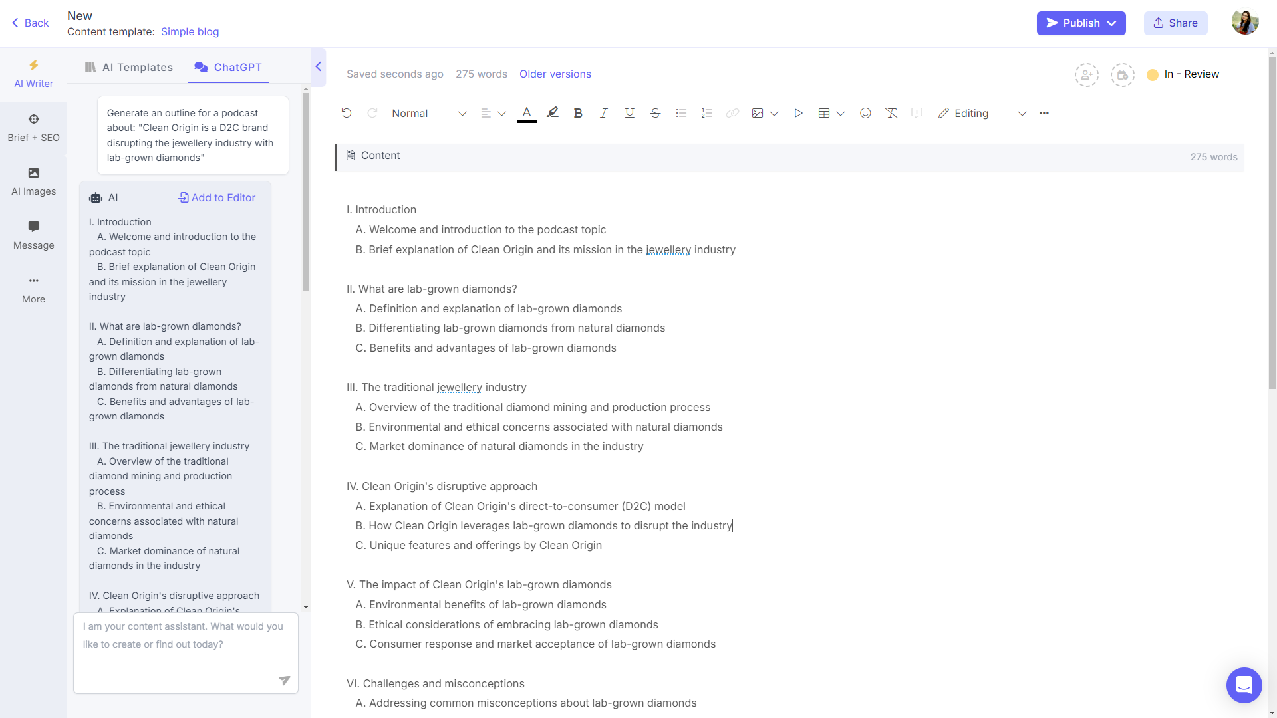Scroll down the outline sidebar
Screen dimensions: 1277x718
306,608
